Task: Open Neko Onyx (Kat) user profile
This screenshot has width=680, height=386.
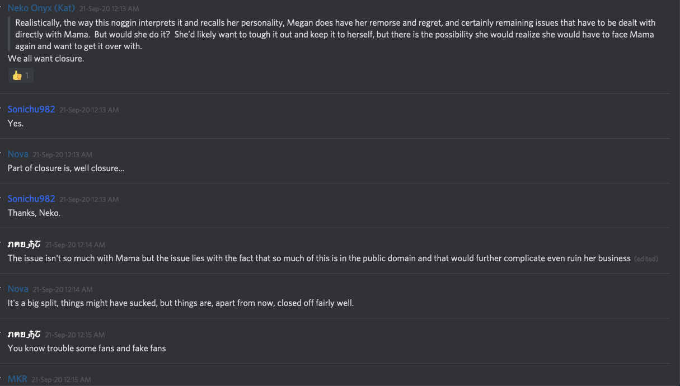Action: click(x=41, y=8)
